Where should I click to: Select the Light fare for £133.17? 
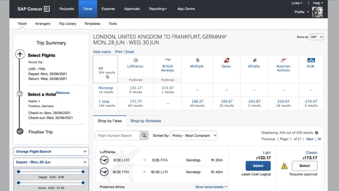258,166
